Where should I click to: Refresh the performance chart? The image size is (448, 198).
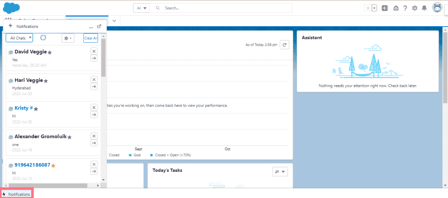[284, 44]
